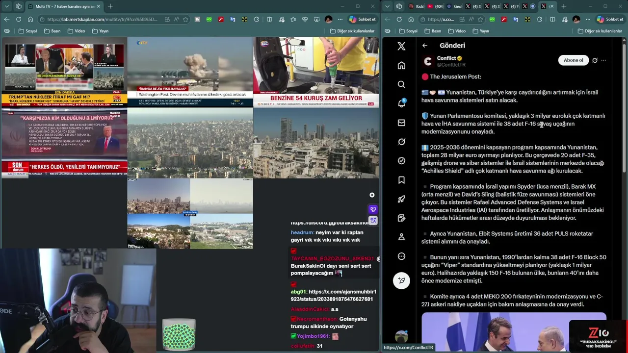Open the Grok icon in X sidebar
Screen dimensions: 628x353
point(401,142)
